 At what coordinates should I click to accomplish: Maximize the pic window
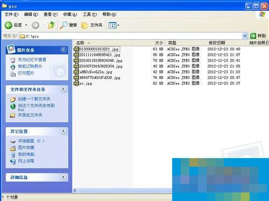257,6
